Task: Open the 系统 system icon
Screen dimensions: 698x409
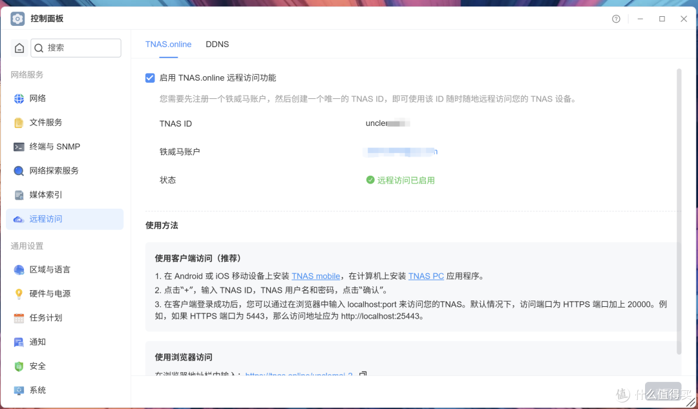Action: coord(19,390)
